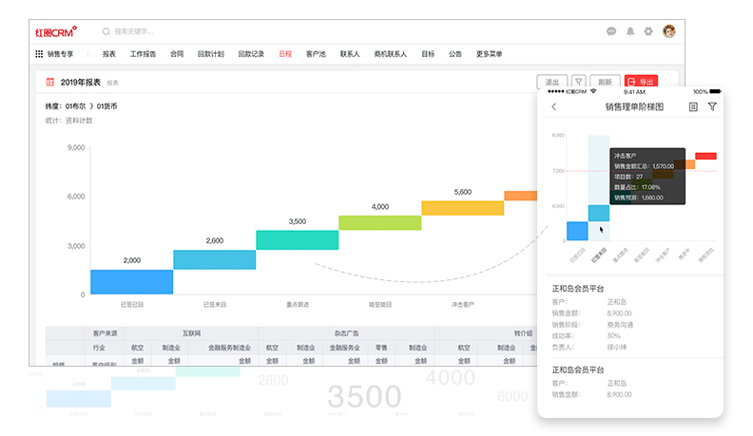Open the 销售专享 app grid menu
The height and width of the screenshot is (436, 753).
pyautogui.click(x=39, y=54)
